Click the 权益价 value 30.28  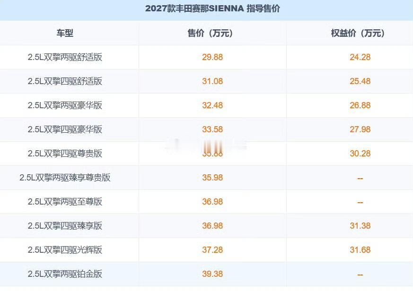pyautogui.click(x=360, y=154)
